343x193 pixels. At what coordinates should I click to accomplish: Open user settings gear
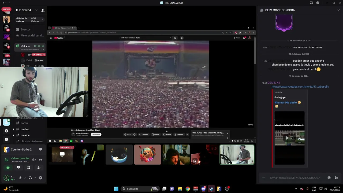point(40,178)
